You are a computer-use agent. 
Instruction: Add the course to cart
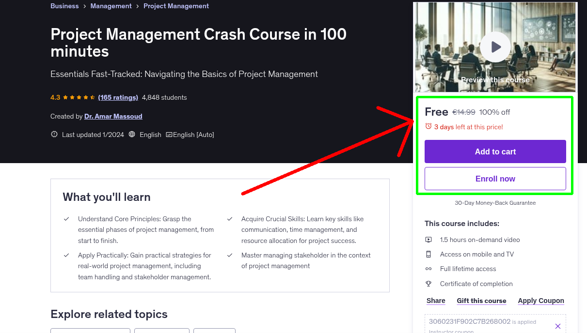click(x=495, y=151)
